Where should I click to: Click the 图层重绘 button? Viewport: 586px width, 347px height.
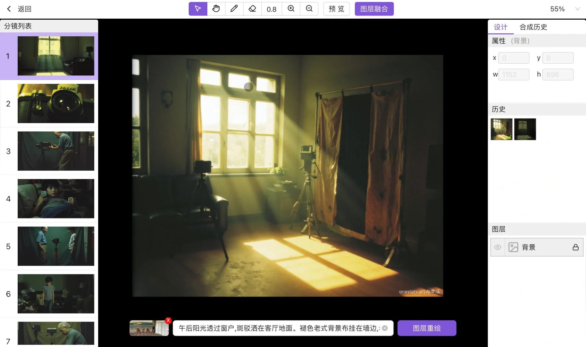tap(427, 328)
